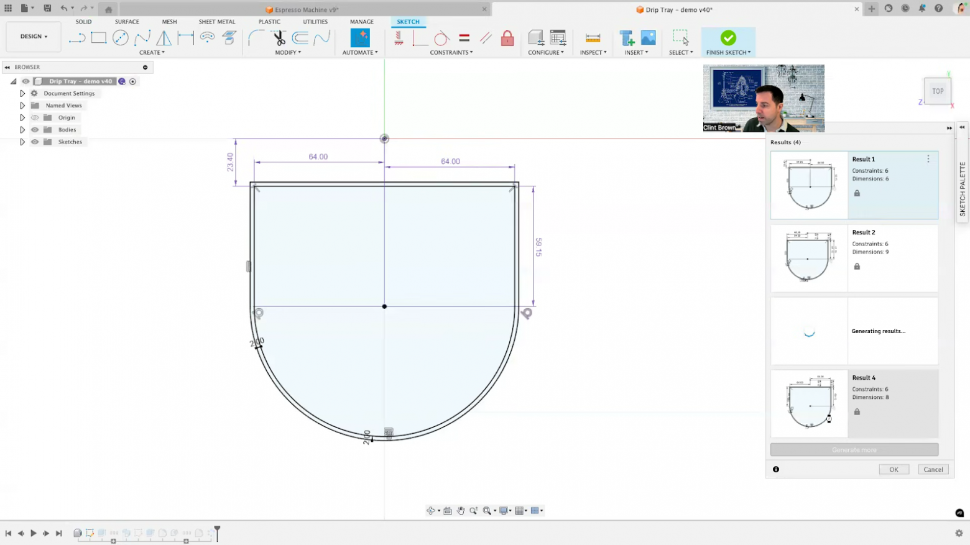This screenshot has width=970, height=545.
Task: Click OK in the results panel
Action: tap(894, 469)
